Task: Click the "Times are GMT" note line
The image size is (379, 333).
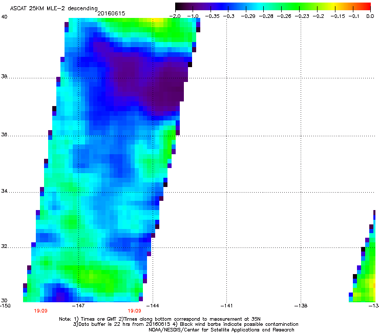Action: pos(160,319)
